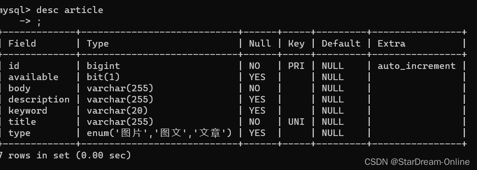This screenshot has width=477, height=170.
Task: Click the Extra column header
Action: click(391, 43)
